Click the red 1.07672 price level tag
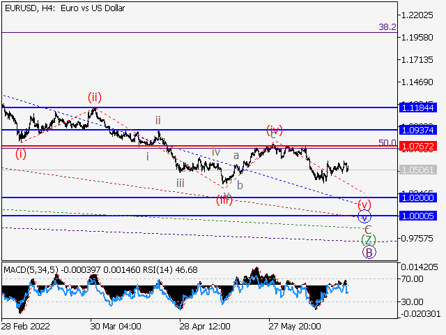446x335 pixels. [418, 147]
